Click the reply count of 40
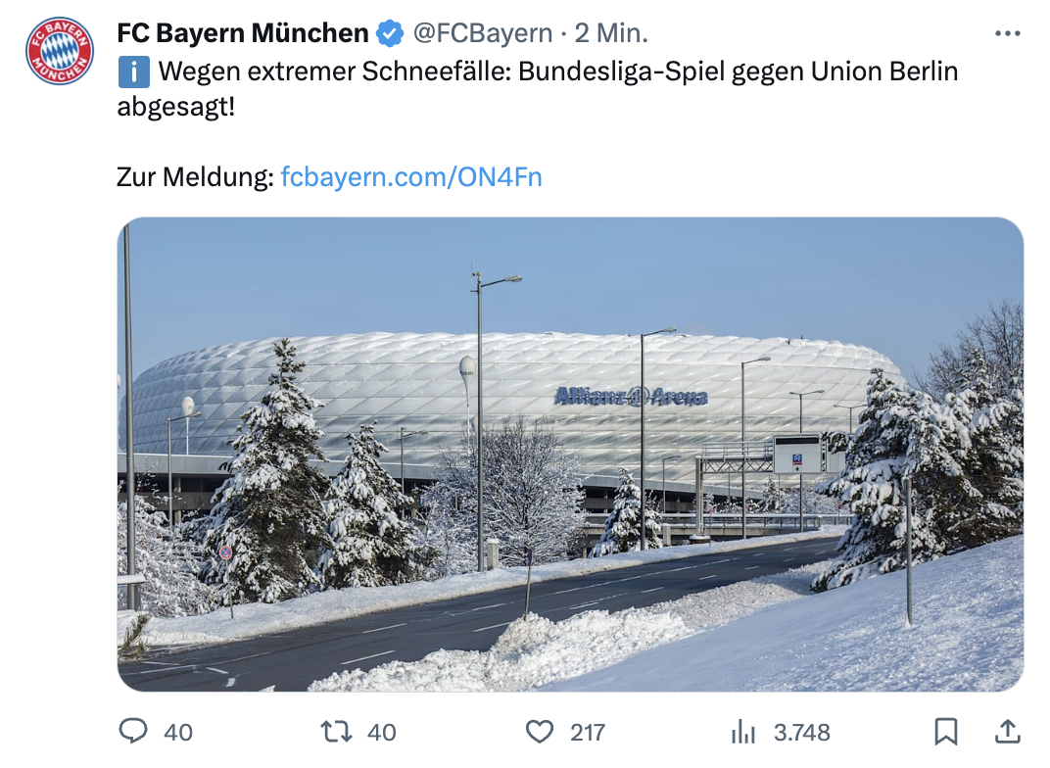 [178, 732]
